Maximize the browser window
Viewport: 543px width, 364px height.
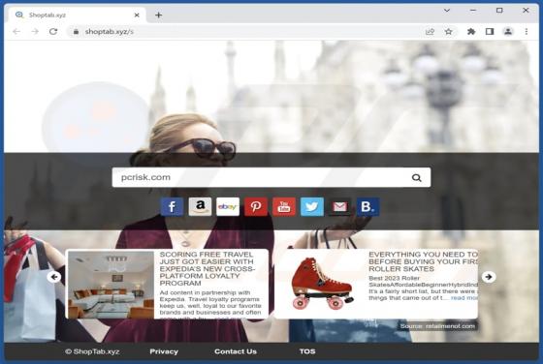point(499,11)
